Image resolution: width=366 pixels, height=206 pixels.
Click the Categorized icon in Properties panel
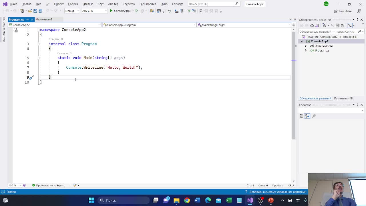coord(302,116)
